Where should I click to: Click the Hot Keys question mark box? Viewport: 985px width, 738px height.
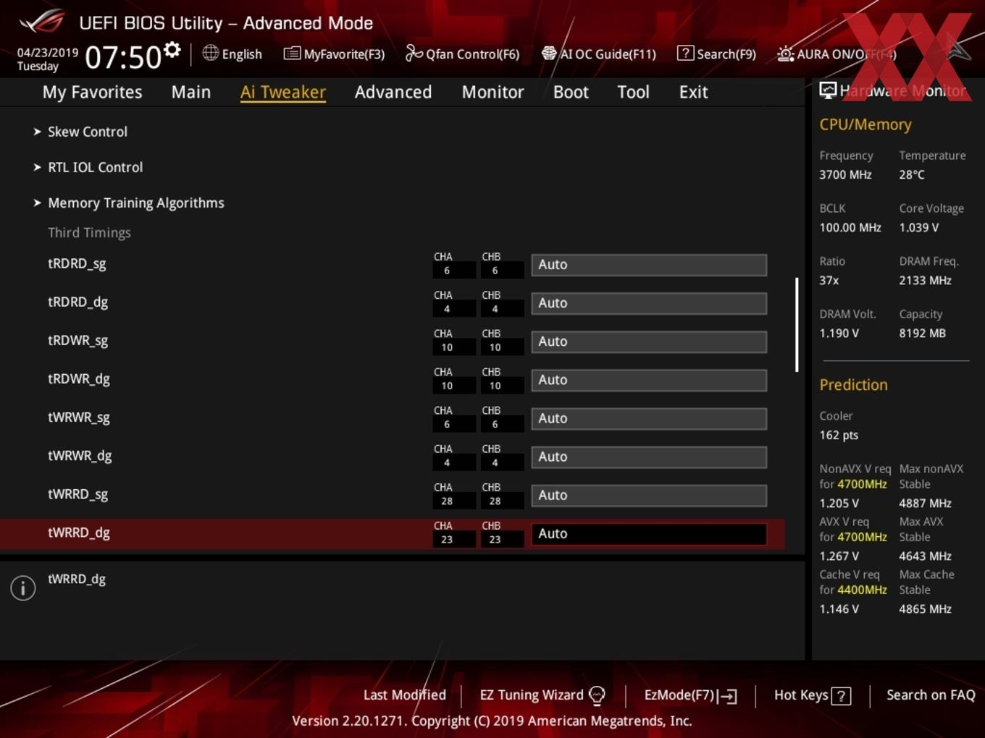point(841,696)
